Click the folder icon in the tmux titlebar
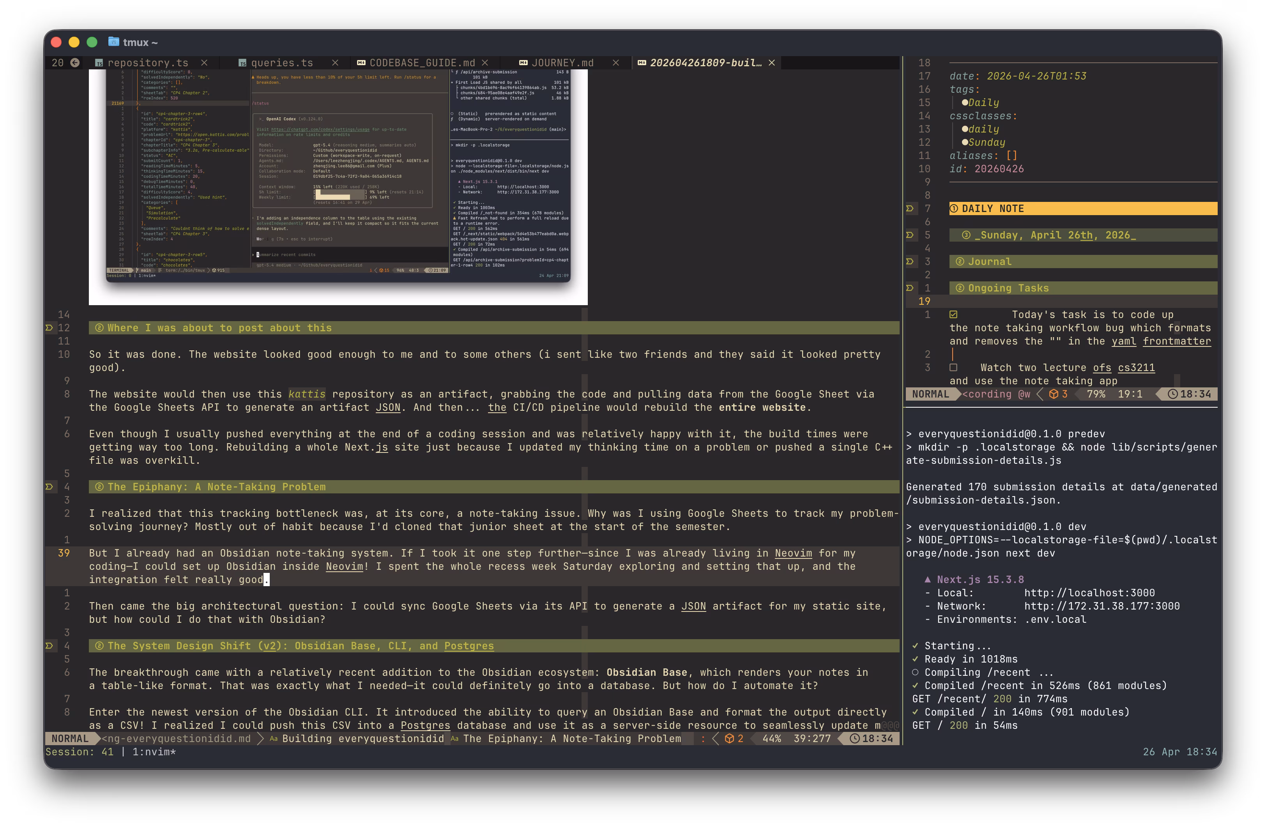Screen dimensions: 1266x827 (x=114, y=41)
